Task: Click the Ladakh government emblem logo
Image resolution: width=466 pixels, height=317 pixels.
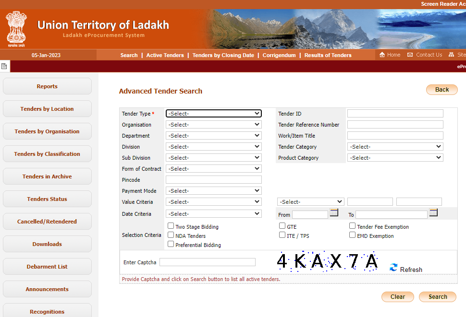Action: pos(16,28)
